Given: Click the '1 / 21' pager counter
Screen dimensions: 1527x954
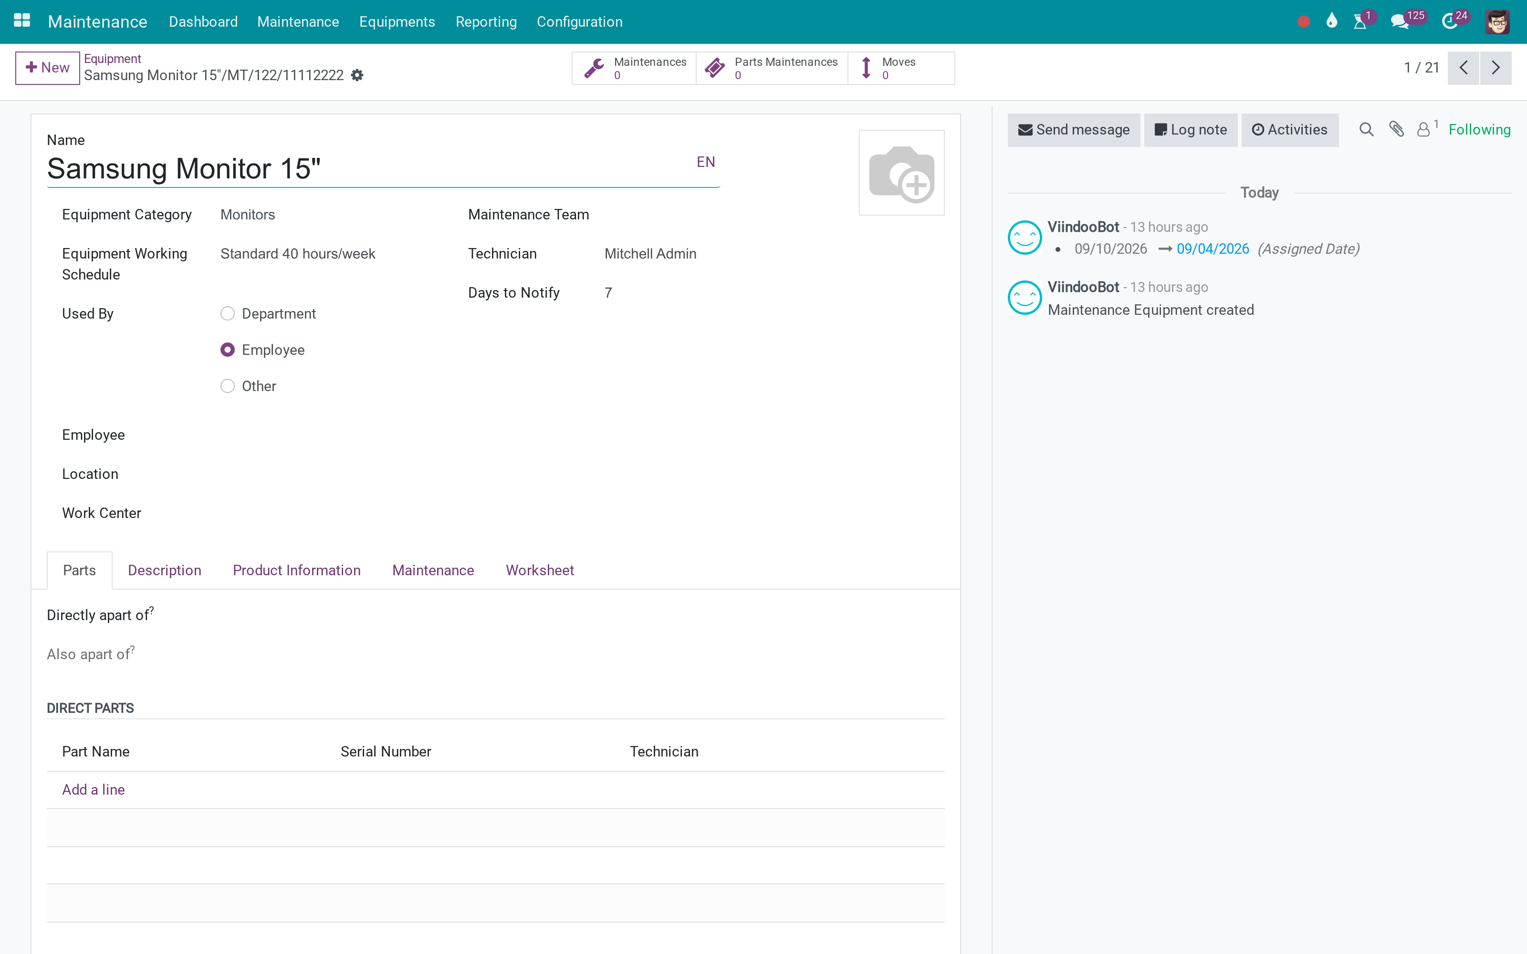Looking at the screenshot, I should coord(1421,68).
